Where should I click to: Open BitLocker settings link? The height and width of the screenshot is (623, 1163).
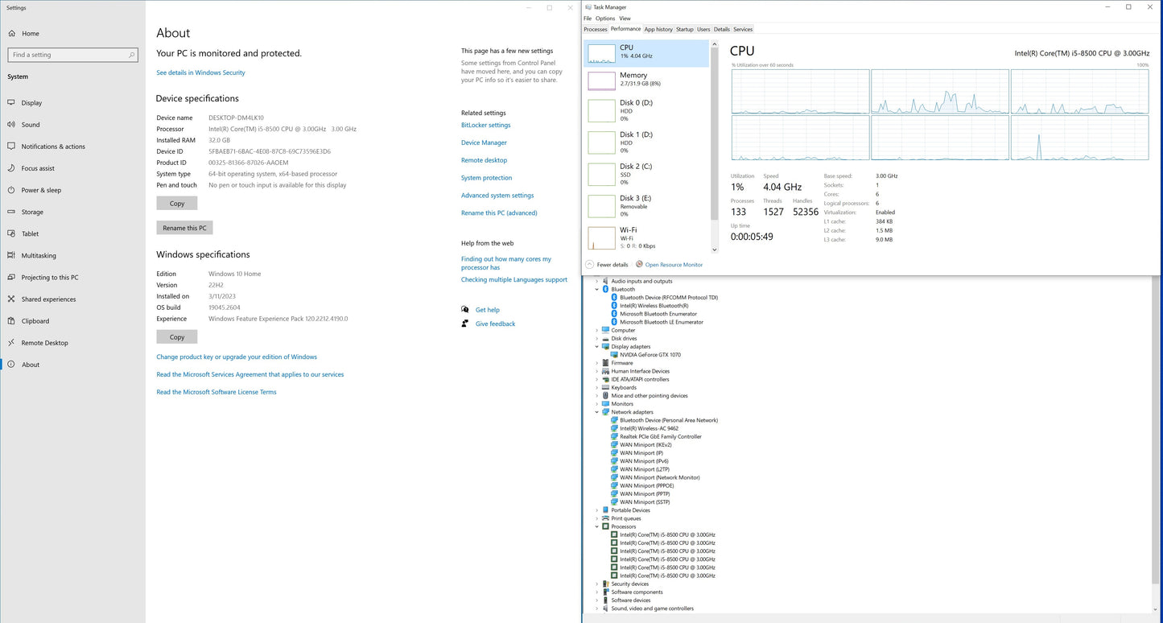485,126
